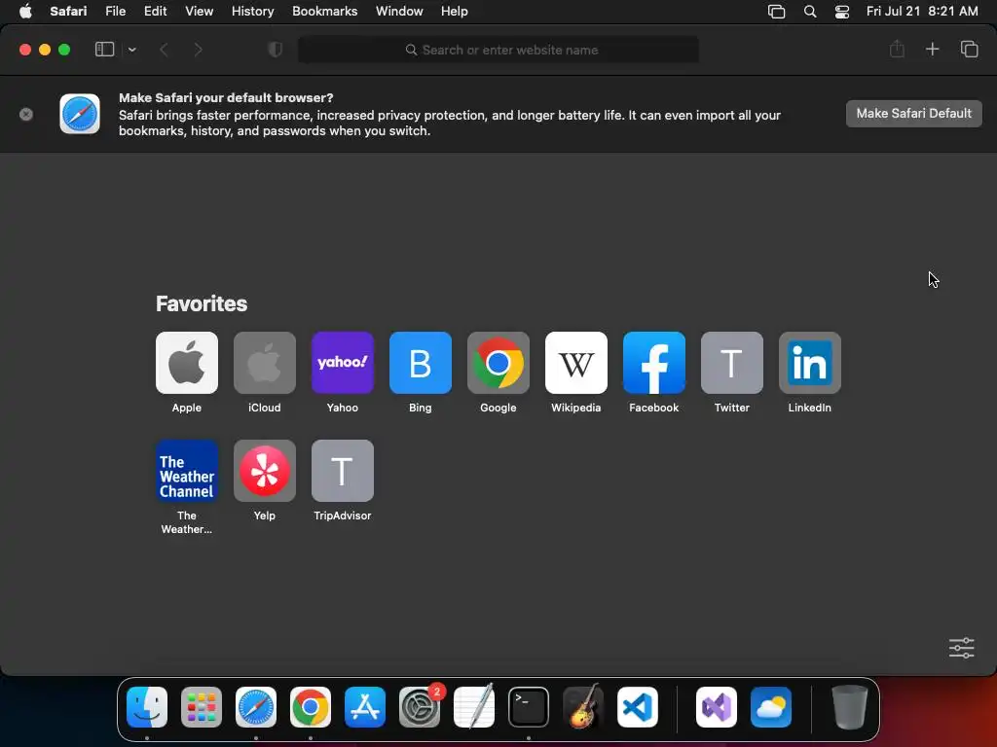Open the LinkedIn favorite tile

coord(809,363)
